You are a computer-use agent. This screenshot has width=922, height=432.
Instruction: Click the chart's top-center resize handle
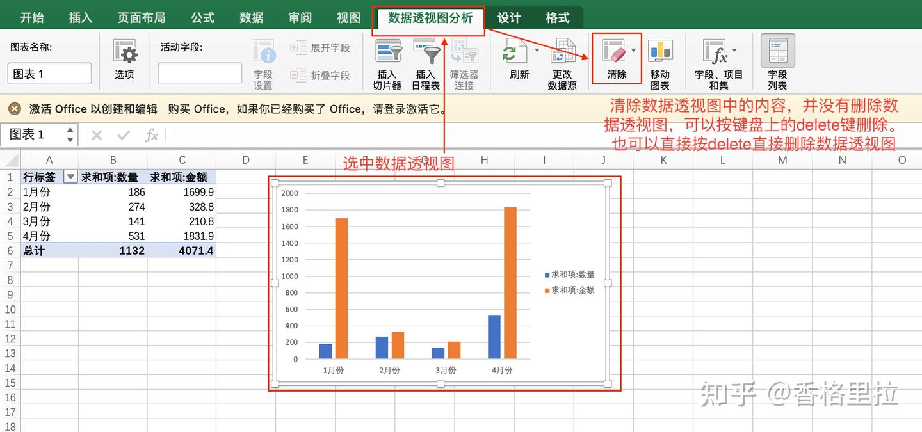point(441,184)
